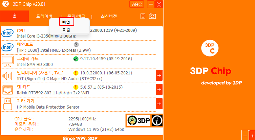
Task: Click the Intel Core i3-2350M text
Action: coord(46,36)
